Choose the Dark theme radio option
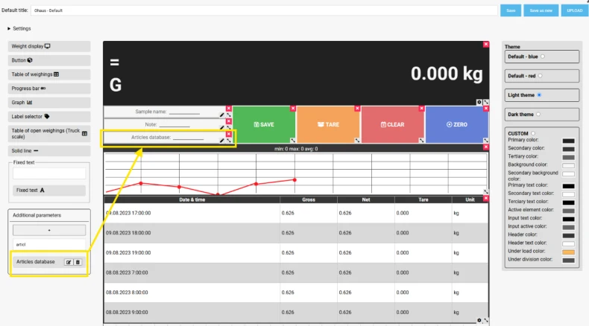This screenshot has width=589, height=326. pyautogui.click(x=538, y=115)
